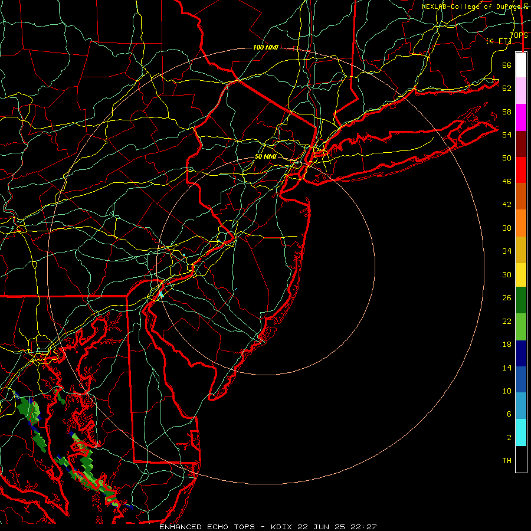Click the legend value '6'
The height and width of the screenshot is (531, 531).
(x=509, y=414)
